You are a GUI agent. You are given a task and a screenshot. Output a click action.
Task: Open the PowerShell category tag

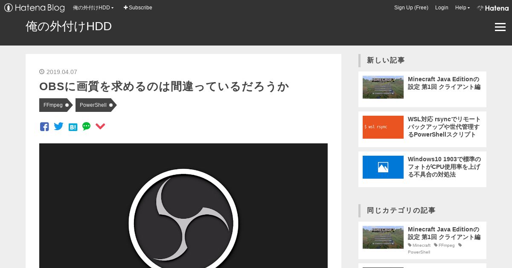pos(96,105)
